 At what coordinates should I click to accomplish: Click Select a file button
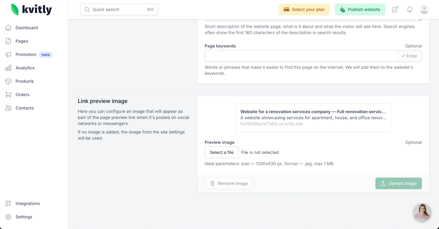222,153
